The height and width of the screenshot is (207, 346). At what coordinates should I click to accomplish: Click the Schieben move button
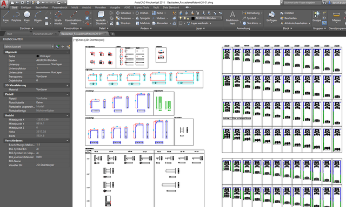pos(125,13)
